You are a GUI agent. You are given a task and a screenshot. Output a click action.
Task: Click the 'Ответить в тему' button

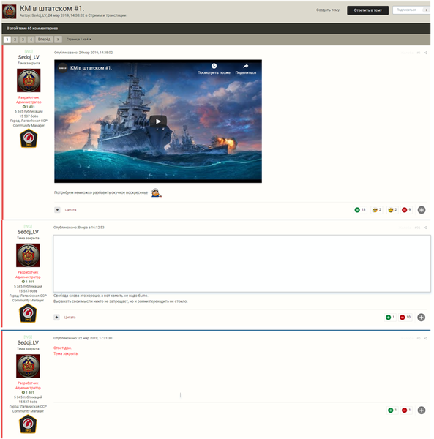(x=367, y=10)
